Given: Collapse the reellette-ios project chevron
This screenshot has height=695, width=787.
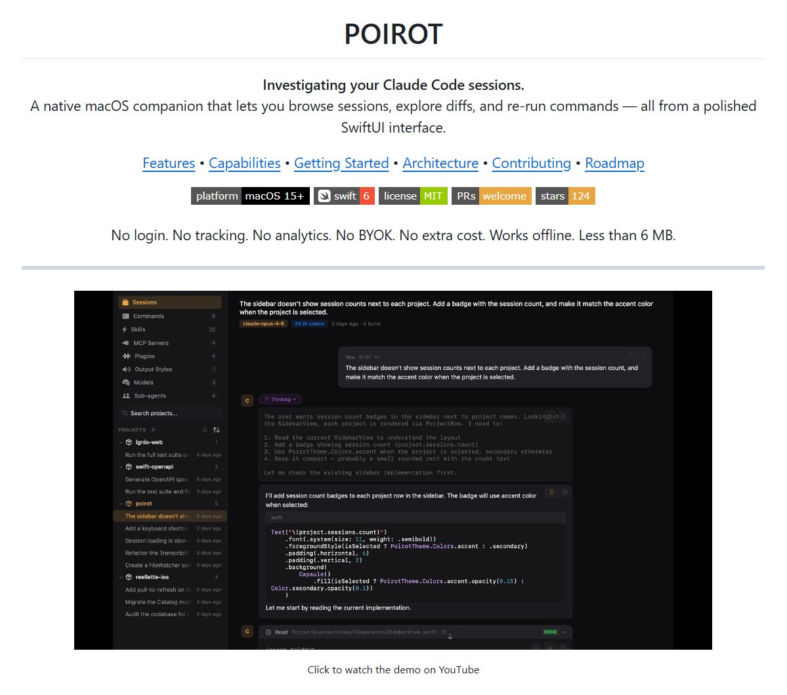Looking at the screenshot, I should [x=121, y=578].
